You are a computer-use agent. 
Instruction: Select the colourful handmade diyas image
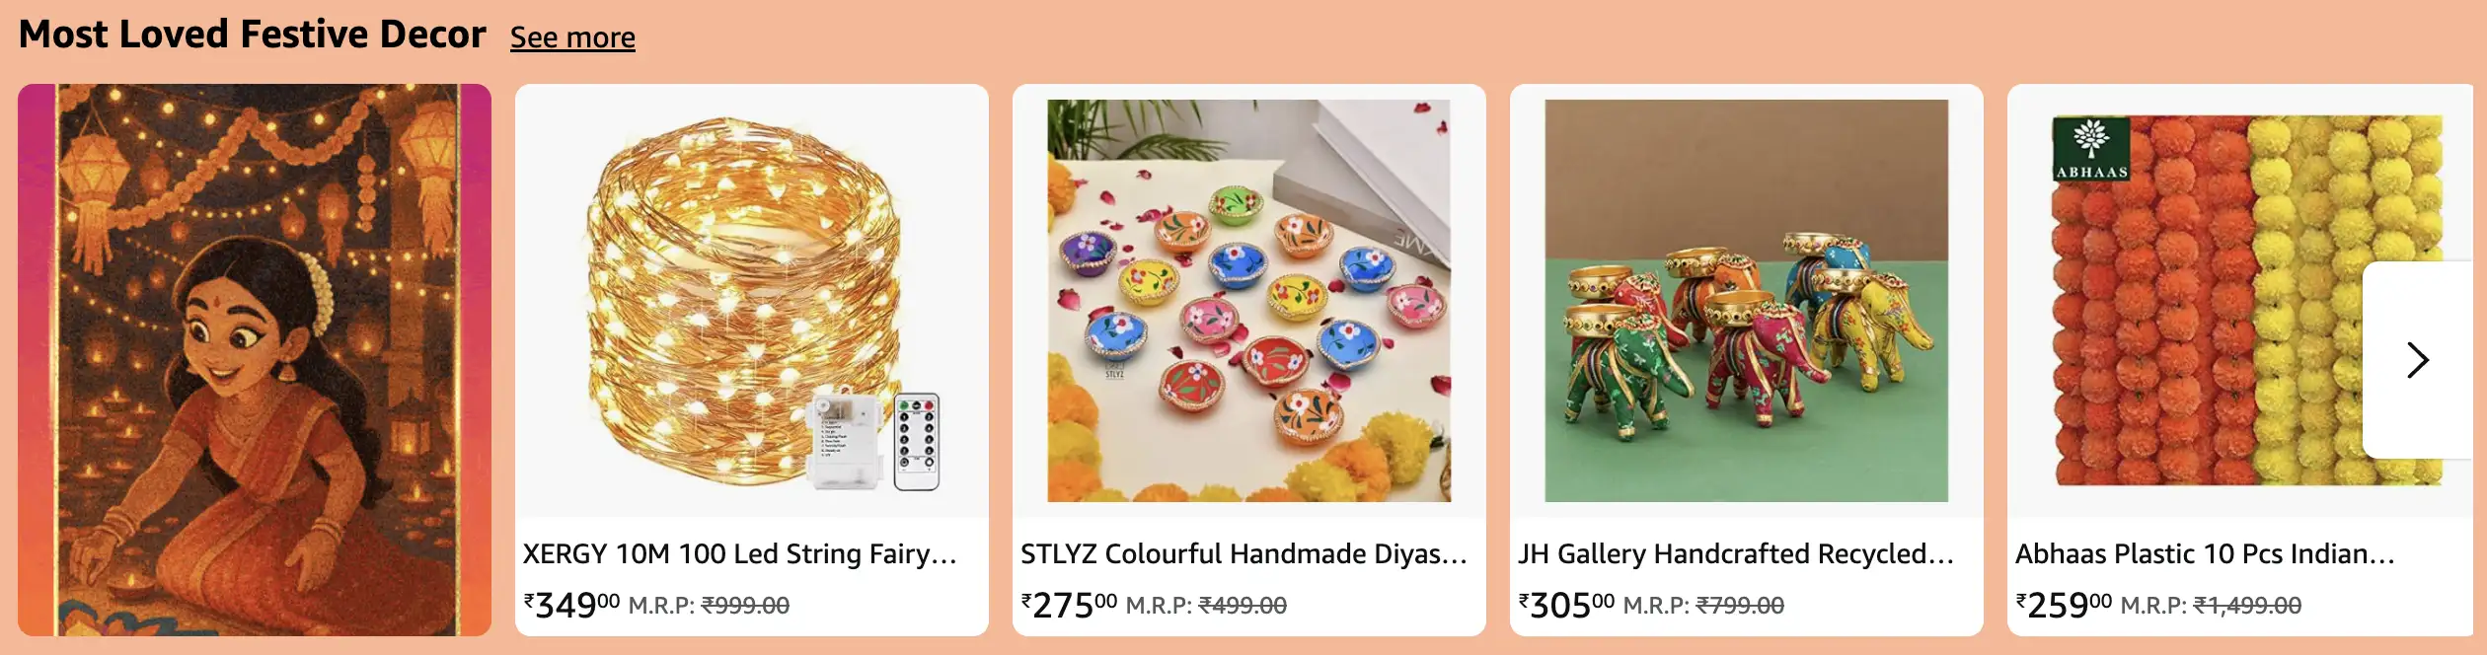(x=1249, y=301)
